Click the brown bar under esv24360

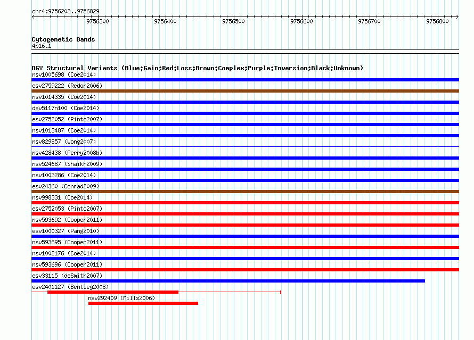[245, 192]
